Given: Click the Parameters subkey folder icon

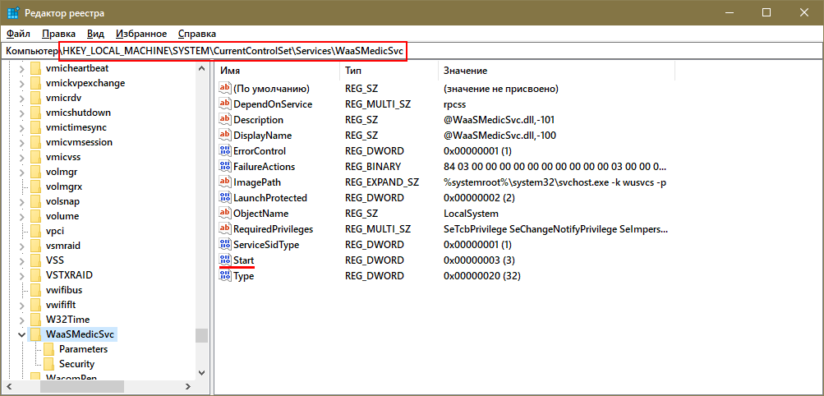Looking at the screenshot, I should tap(49, 349).
